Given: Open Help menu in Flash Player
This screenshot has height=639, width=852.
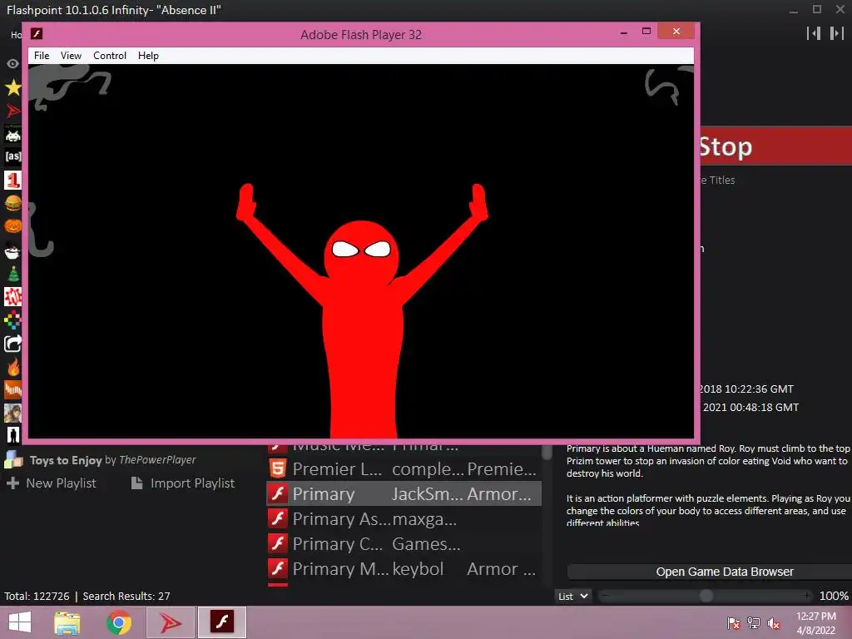Looking at the screenshot, I should 148,56.
